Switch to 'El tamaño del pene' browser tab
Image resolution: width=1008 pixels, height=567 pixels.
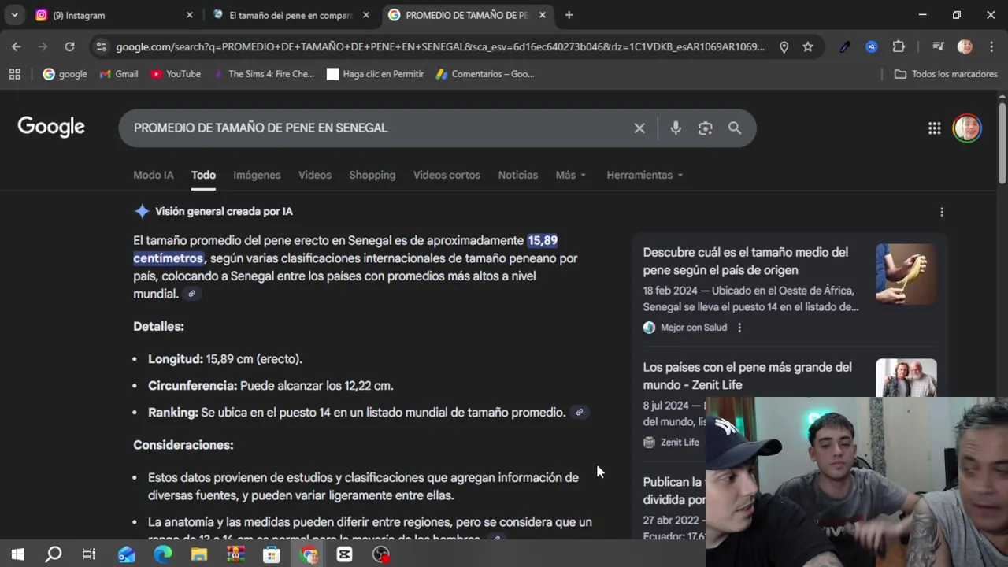(290, 15)
